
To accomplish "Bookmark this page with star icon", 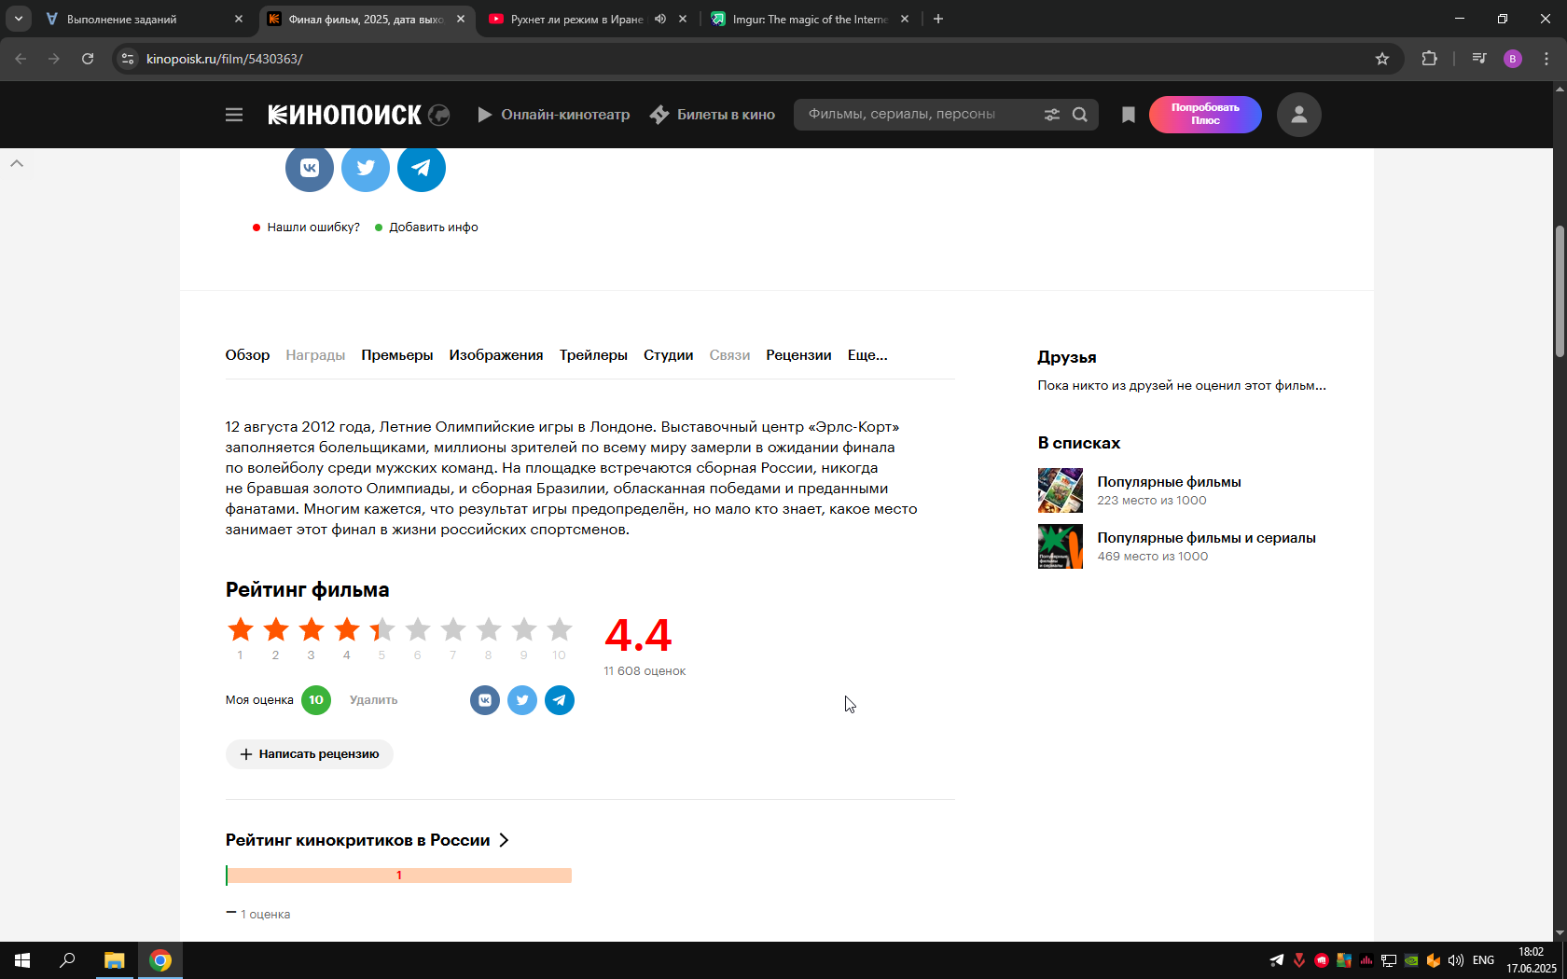I will 1382,59.
